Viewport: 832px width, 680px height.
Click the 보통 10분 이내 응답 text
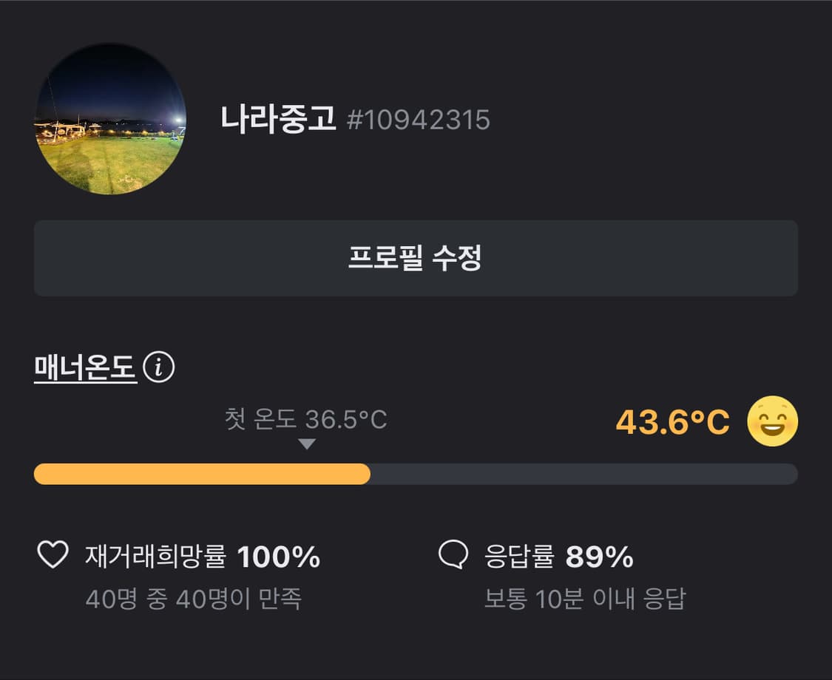click(x=584, y=598)
